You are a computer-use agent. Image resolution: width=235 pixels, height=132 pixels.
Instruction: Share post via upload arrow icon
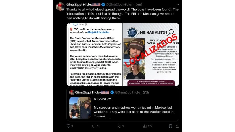(x=177, y=126)
